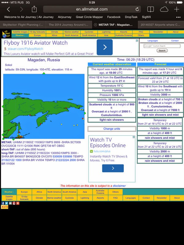Open the DropTask bookmark
Image resolution: width=184 pixels, height=245 pixels.
[131, 17]
